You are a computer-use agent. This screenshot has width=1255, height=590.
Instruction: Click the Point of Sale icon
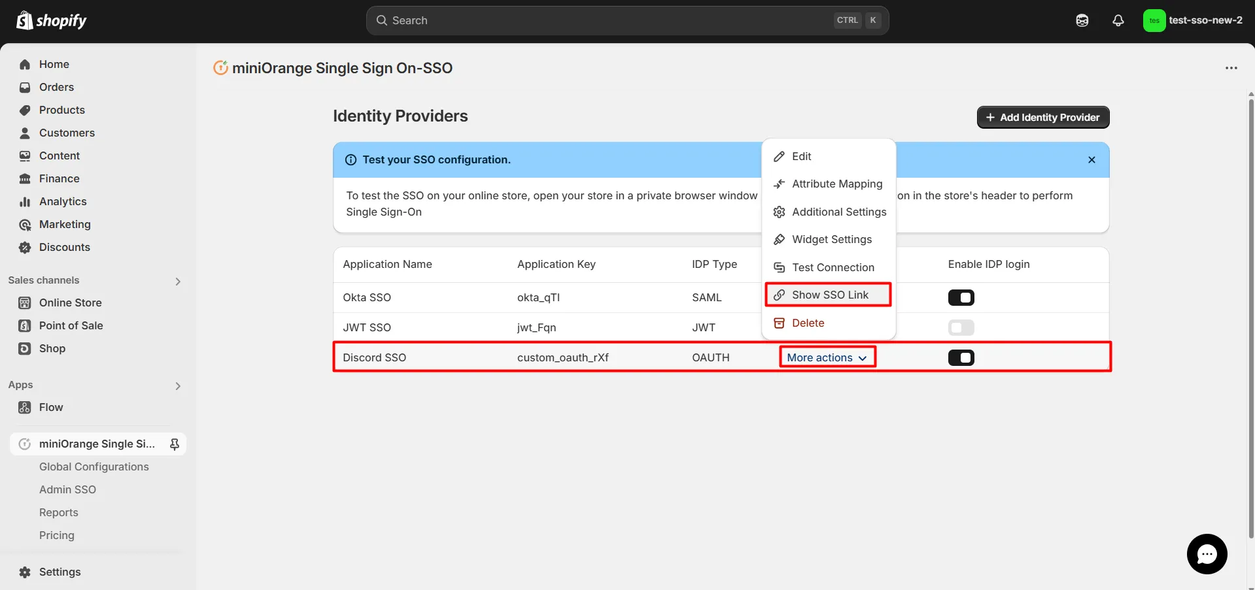click(x=25, y=326)
